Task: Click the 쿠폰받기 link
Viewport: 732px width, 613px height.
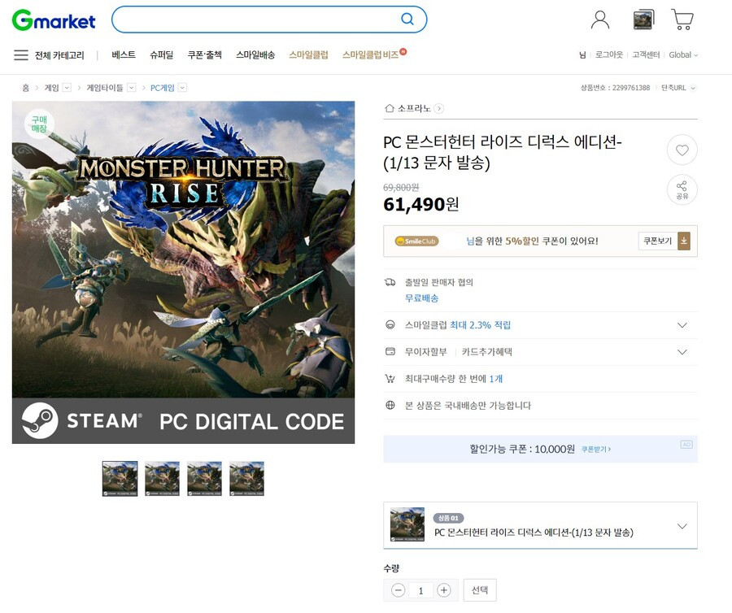Action: 596,450
